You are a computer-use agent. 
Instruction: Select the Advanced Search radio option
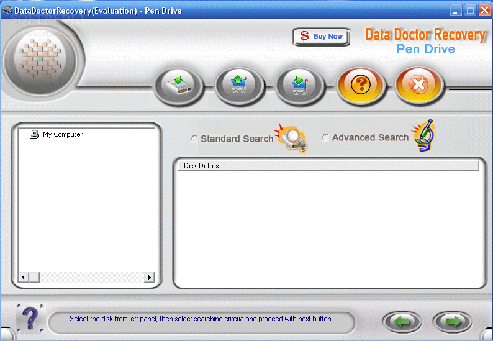325,137
